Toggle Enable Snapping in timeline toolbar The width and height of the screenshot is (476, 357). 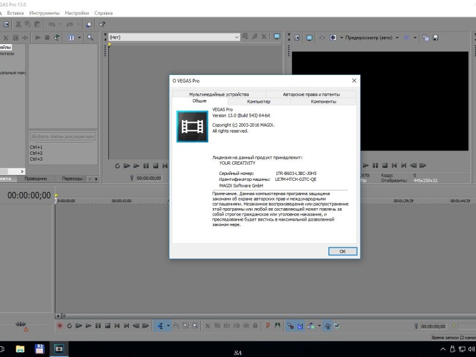(290, 325)
